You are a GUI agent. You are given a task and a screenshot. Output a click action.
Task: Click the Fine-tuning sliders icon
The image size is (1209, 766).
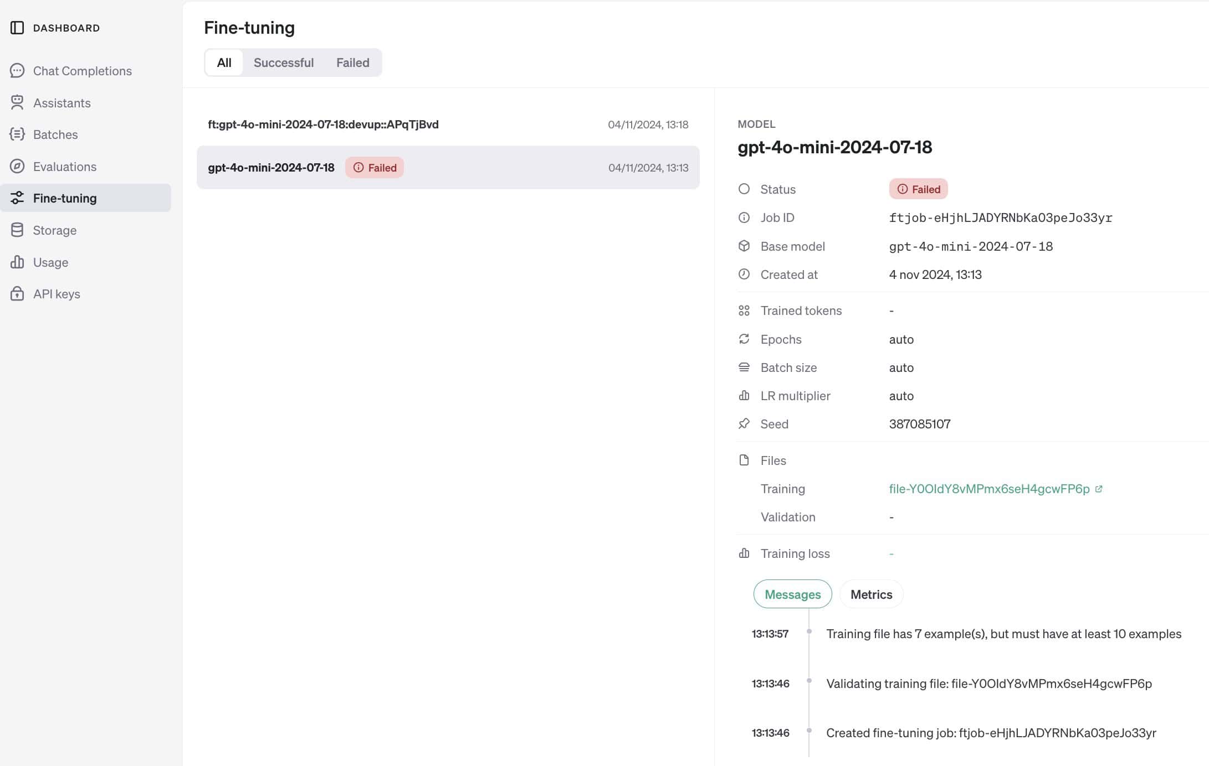pyautogui.click(x=17, y=198)
